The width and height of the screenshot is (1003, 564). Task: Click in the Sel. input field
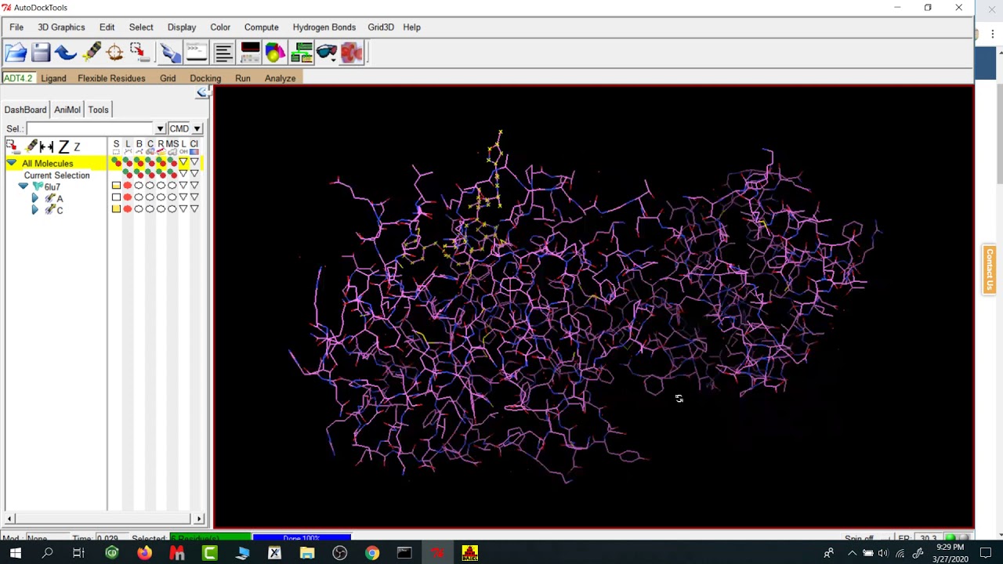[91, 128]
